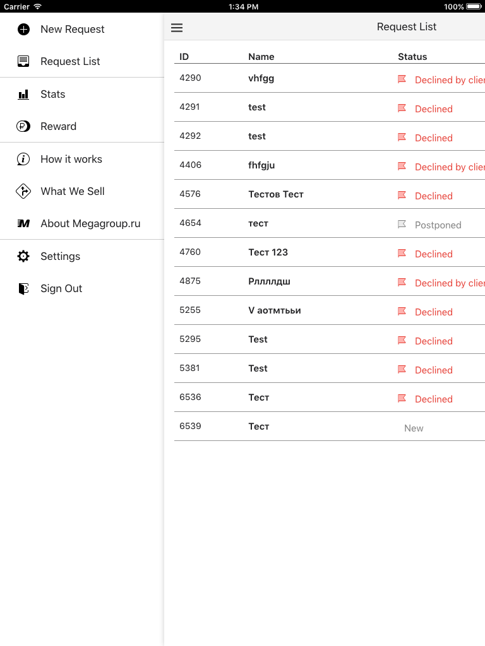Image resolution: width=485 pixels, height=646 pixels.
Task: Sort by the Name column header
Action: tap(261, 57)
